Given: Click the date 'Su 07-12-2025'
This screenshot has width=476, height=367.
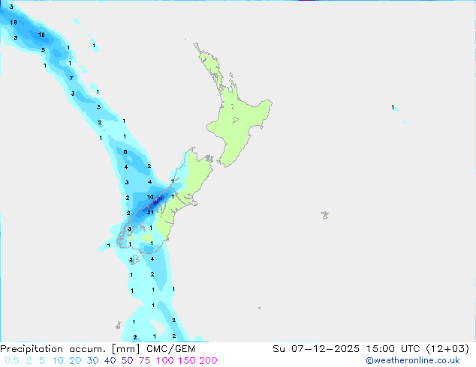Looking at the screenshot, I should [316, 349].
